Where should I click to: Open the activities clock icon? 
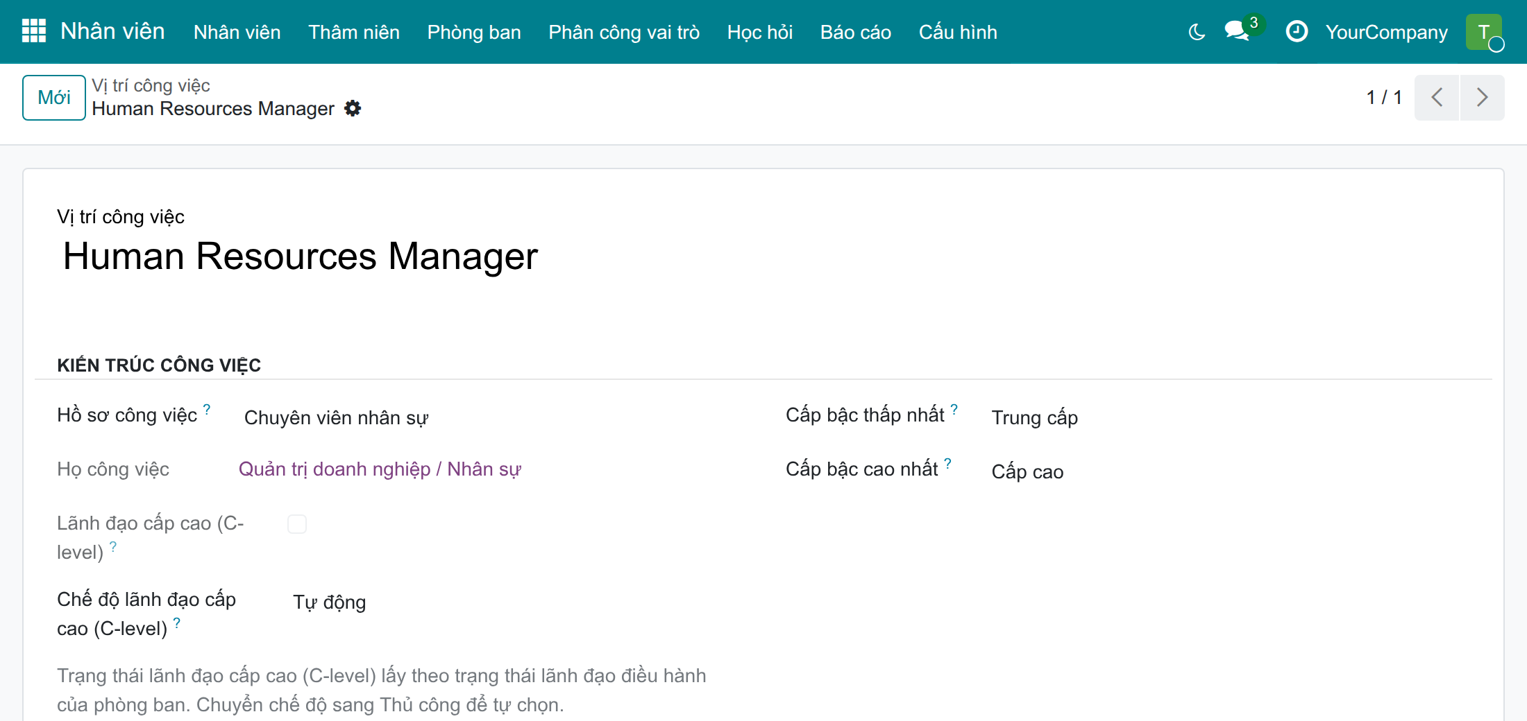tap(1297, 31)
